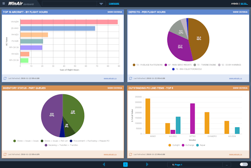Refresh the Inventory Status panel
251x168 pixels.
click(5, 155)
